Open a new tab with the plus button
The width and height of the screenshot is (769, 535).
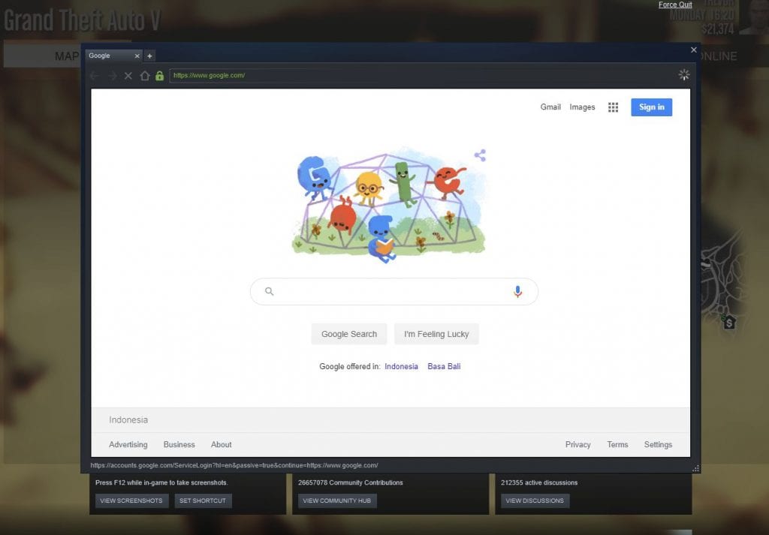tap(149, 56)
